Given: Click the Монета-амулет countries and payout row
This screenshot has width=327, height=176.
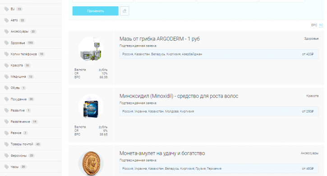Looking at the screenshot, I should point(219,168).
